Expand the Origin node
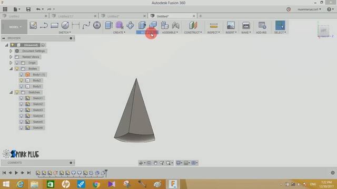 pos(11,63)
